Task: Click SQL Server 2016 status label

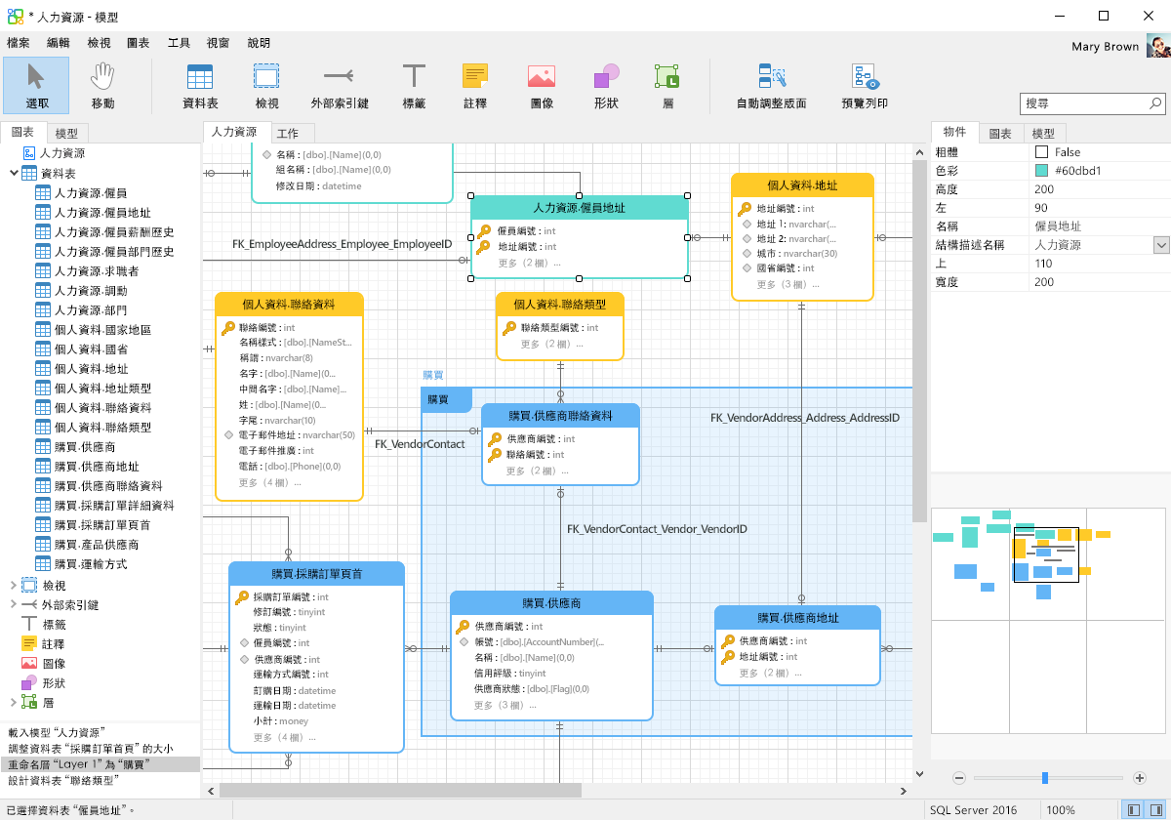Action: 973,810
